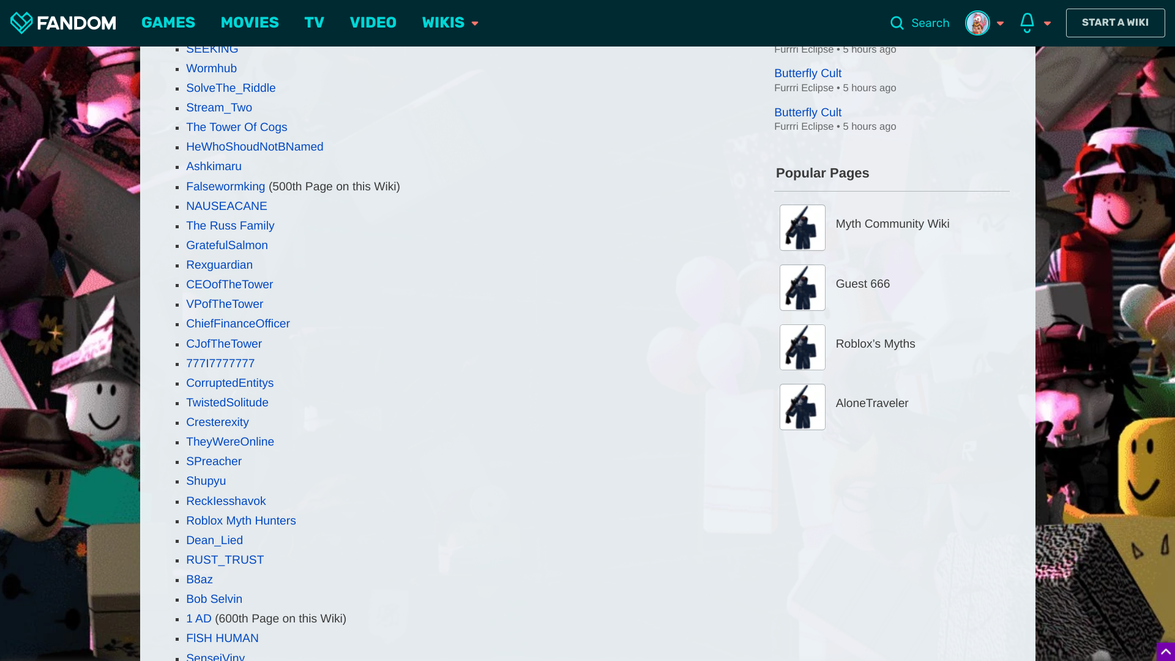Click the AloneTraveler page icon
The image size is (1175, 661).
[802, 406]
